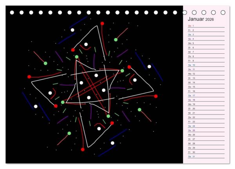This screenshot has width=235, height=169.
Task: Select the 'Do 15' calendar row
Action: click(x=206, y=87)
